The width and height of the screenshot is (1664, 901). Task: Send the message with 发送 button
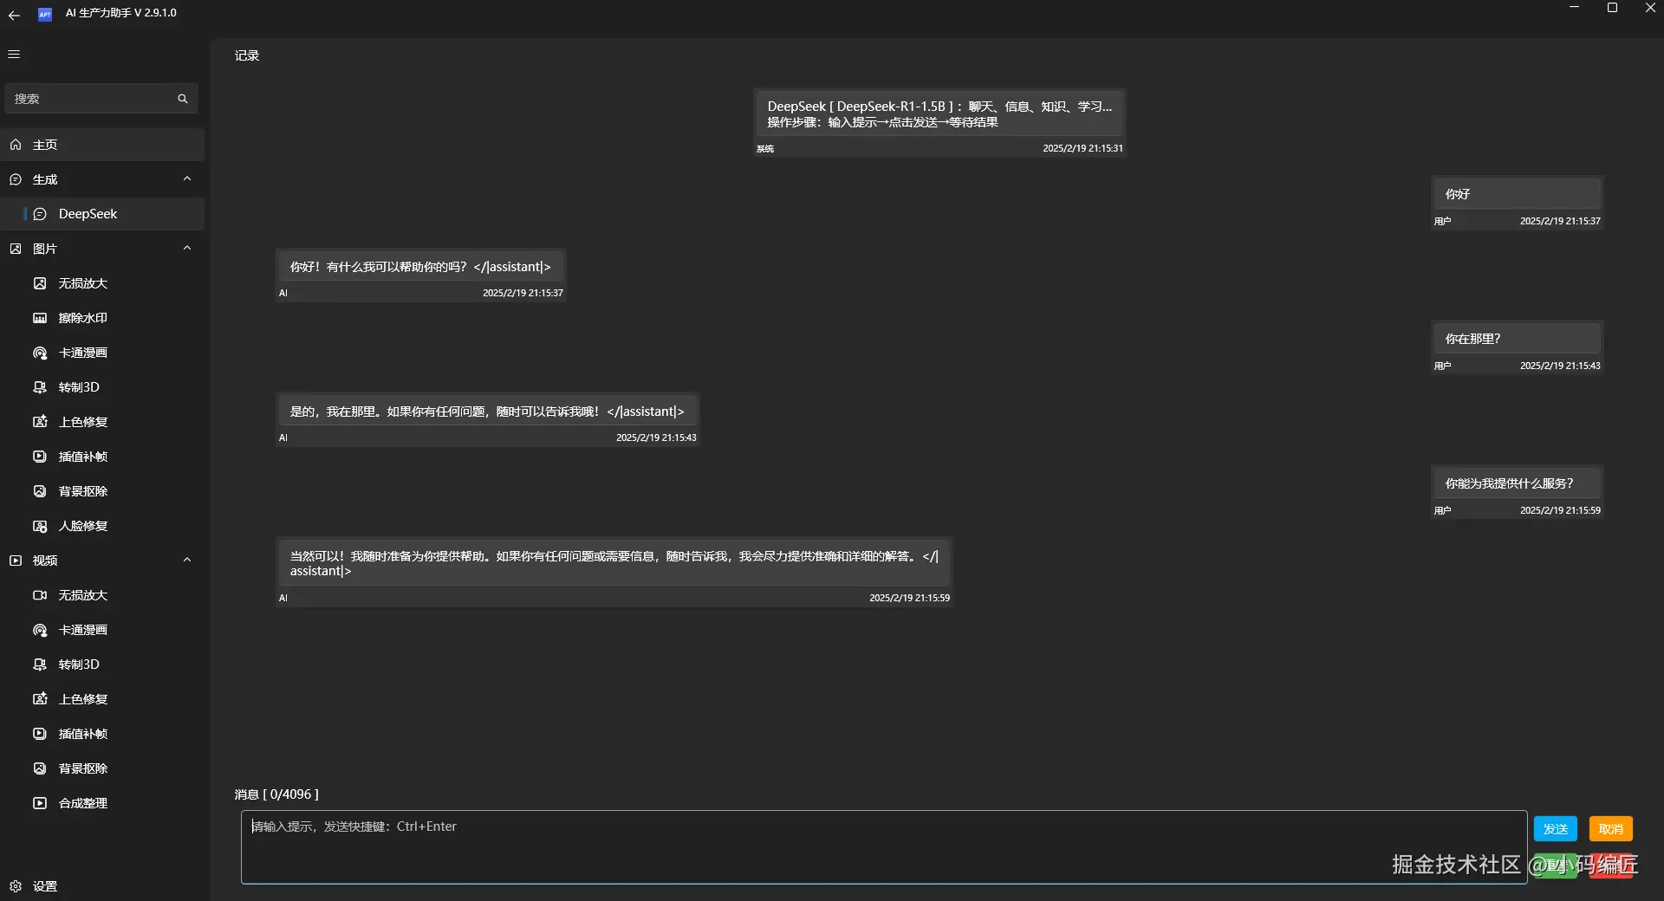(x=1556, y=829)
